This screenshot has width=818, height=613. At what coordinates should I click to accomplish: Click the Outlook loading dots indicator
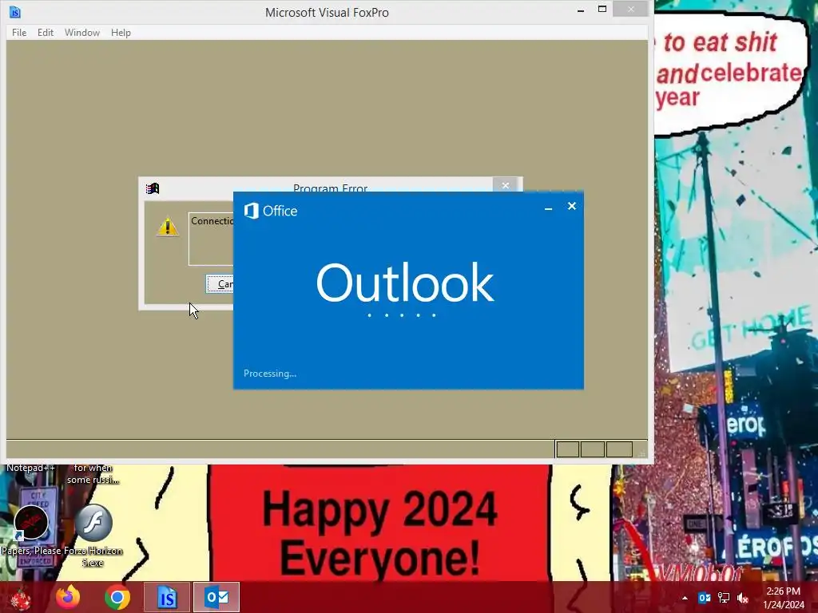401,315
